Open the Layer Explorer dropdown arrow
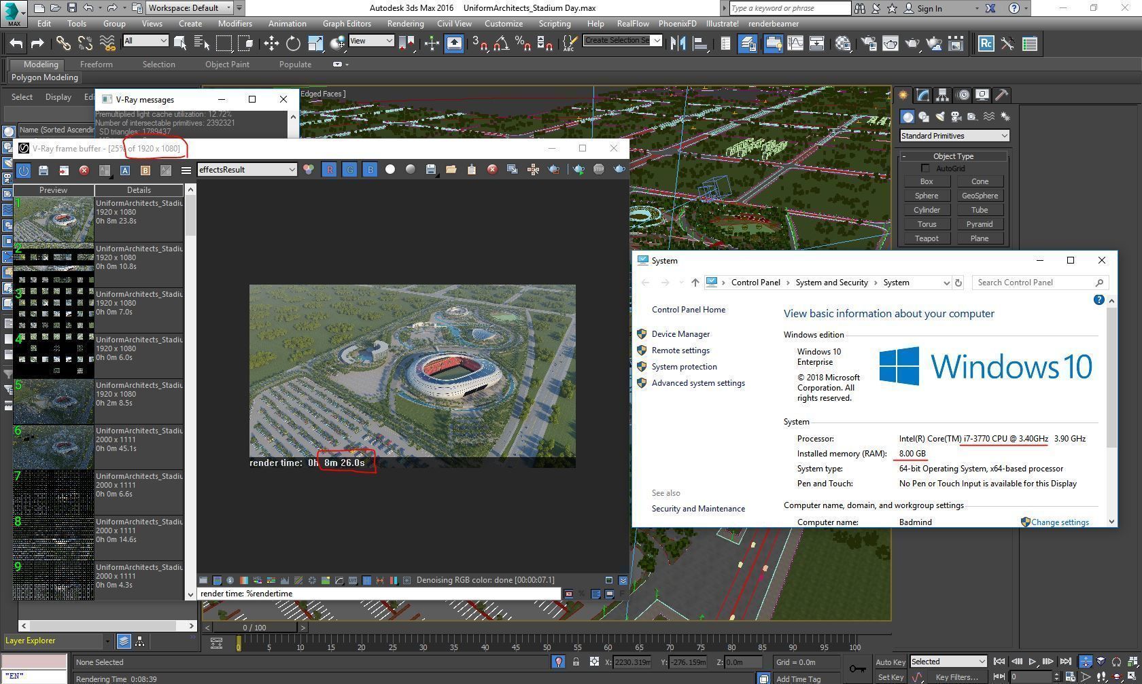Screen dimensions: 1142x684 pyautogui.click(x=107, y=641)
